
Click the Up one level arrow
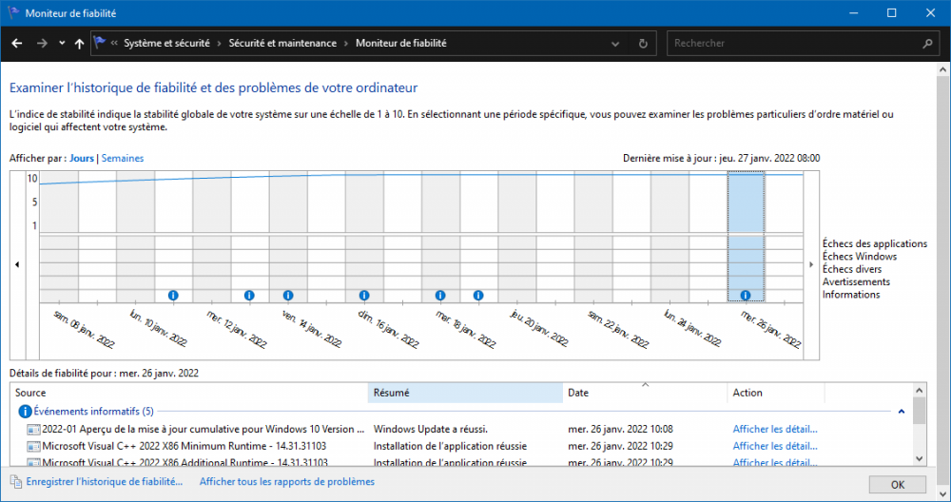coord(79,43)
